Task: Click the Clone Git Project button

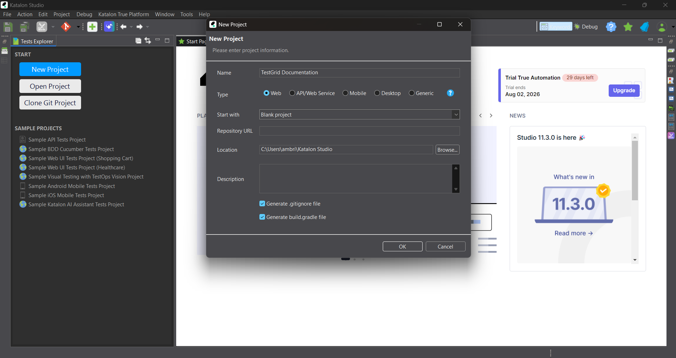Action: (50, 103)
